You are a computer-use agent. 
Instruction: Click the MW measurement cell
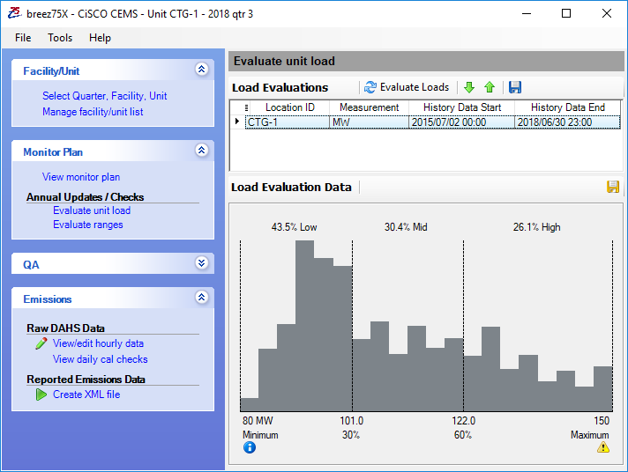click(x=369, y=122)
